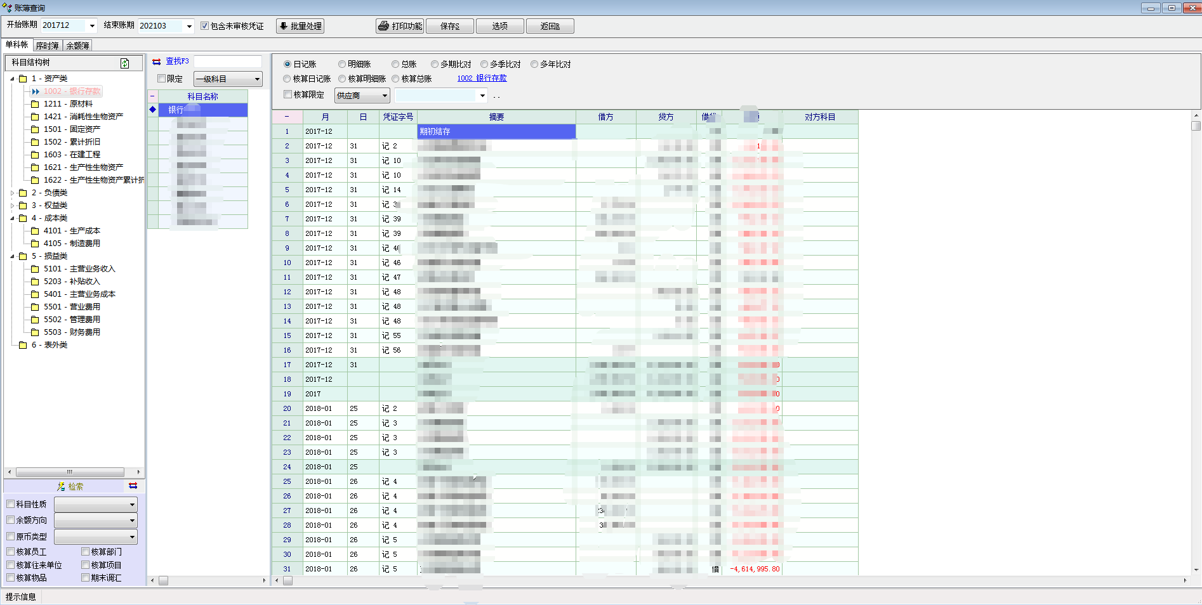Click the double-arrow icon of 1002 - 银行存款
Screen dimensions: 1202x605
36,91
